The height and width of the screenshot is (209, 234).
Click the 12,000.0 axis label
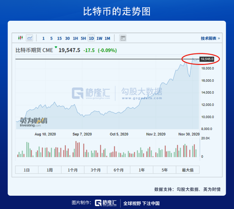pyautogui.click(x=208, y=105)
